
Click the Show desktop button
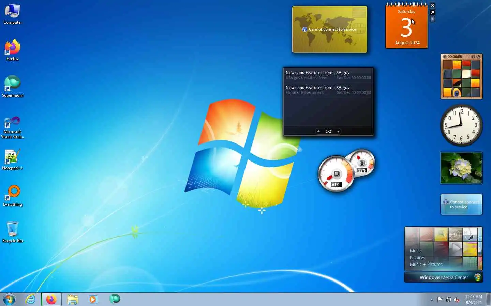click(489, 300)
